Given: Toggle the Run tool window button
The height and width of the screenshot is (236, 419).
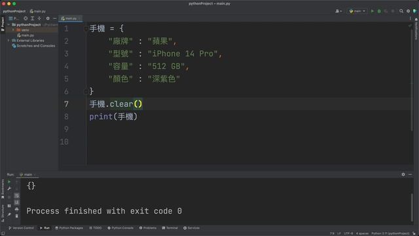Looking at the screenshot, I should click(45, 228).
